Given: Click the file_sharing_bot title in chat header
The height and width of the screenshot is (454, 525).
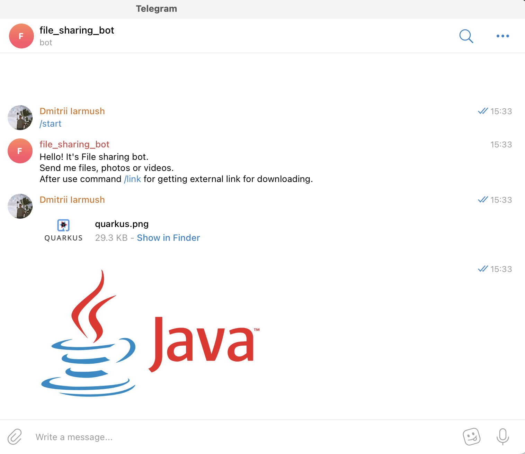Looking at the screenshot, I should [x=77, y=30].
